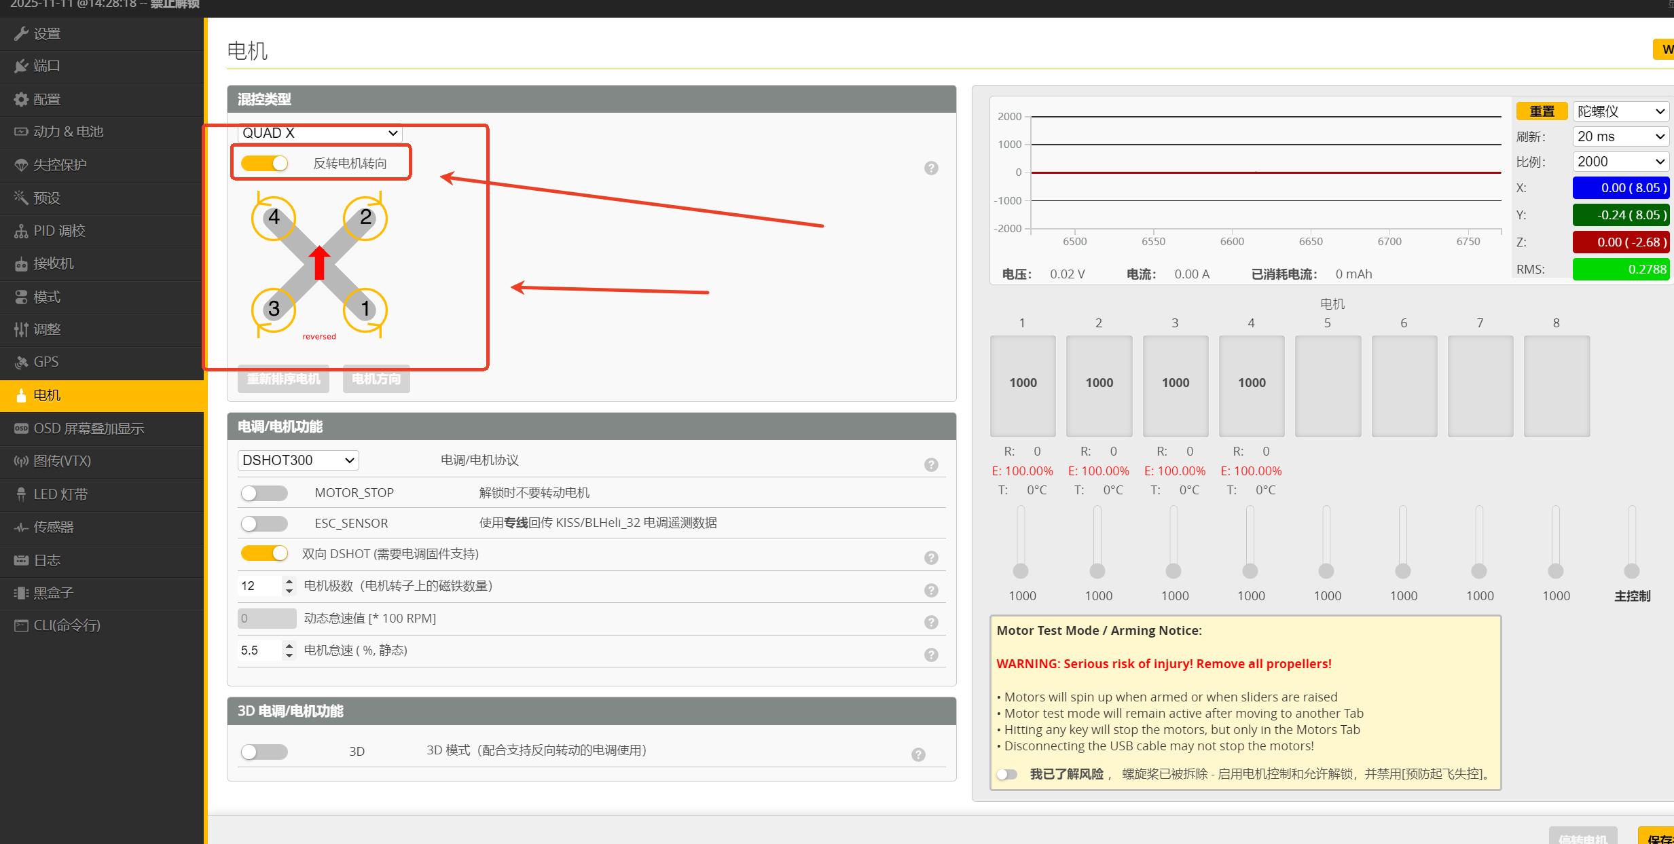
Task: Click the satellite icon beside GPS
Action: [x=21, y=362]
